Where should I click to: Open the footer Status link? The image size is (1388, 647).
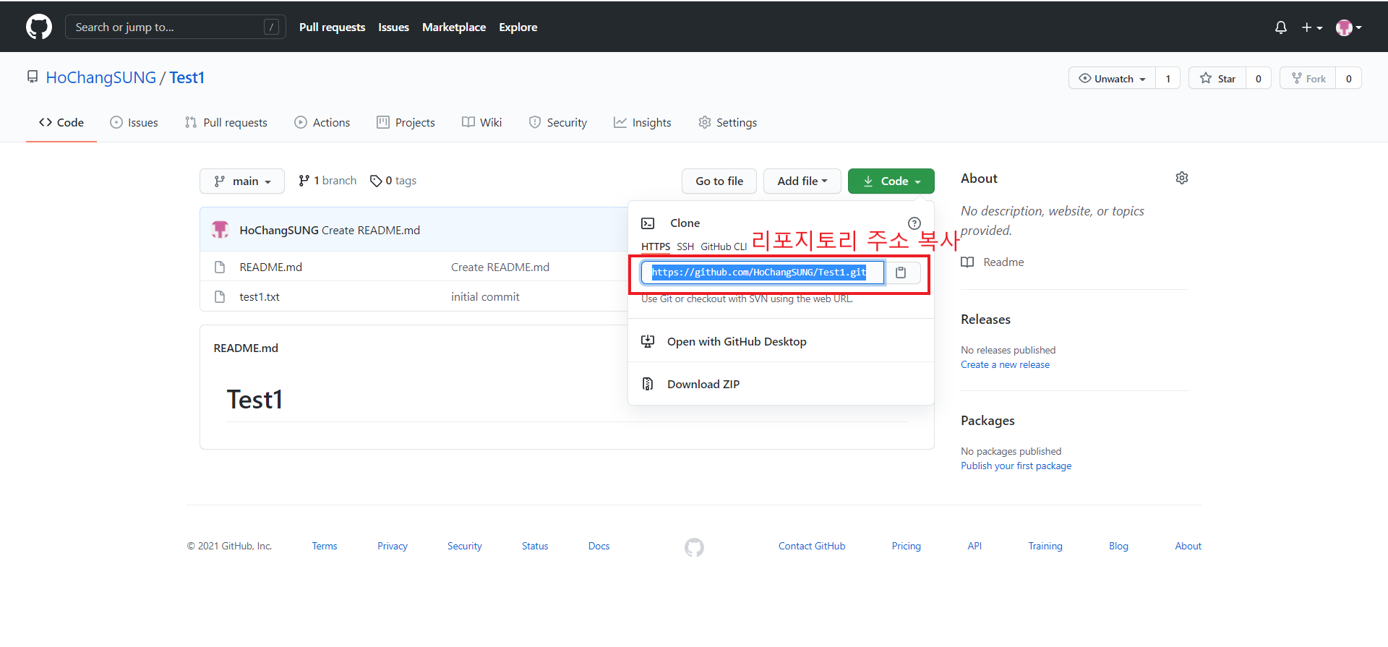pos(535,546)
